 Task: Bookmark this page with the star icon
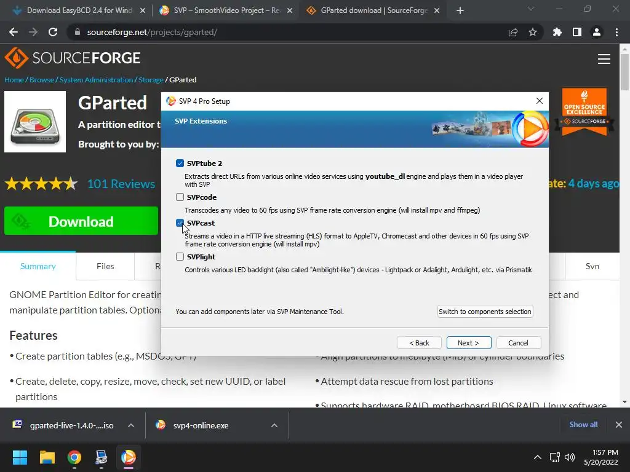(533, 32)
